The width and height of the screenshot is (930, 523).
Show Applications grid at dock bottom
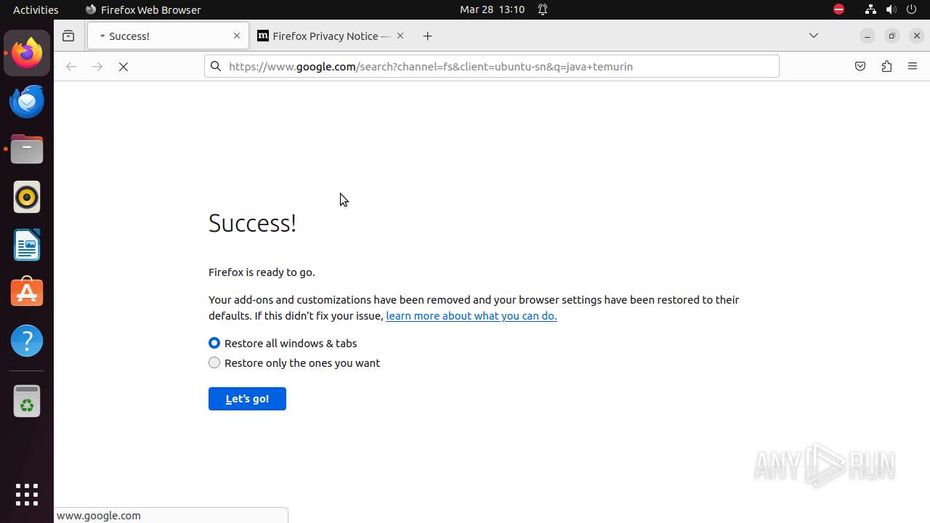[x=27, y=495]
